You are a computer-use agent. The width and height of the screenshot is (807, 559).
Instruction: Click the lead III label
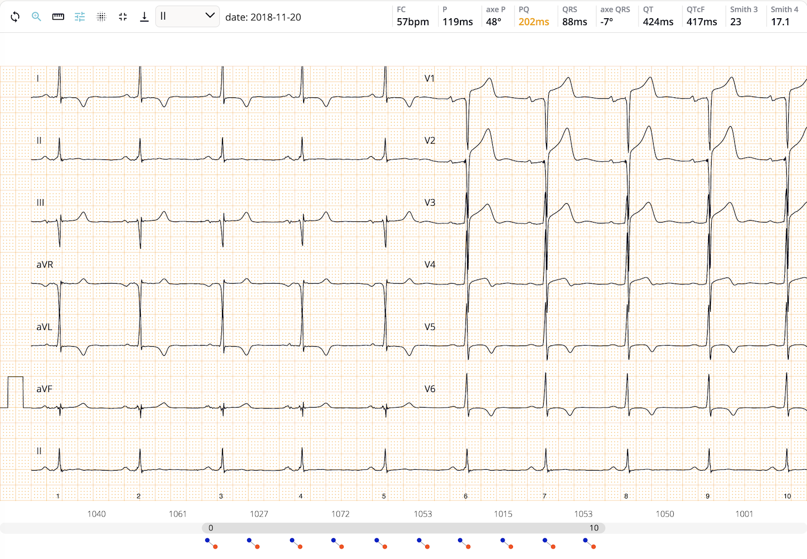click(x=40, y=202)
